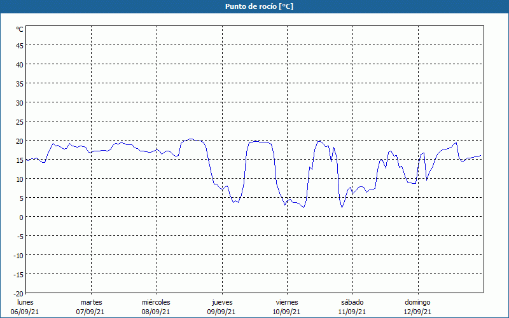Screen dimensions: 509x318
Task: Select the 12/09/21 date label
Action: (x=417, y=312)
